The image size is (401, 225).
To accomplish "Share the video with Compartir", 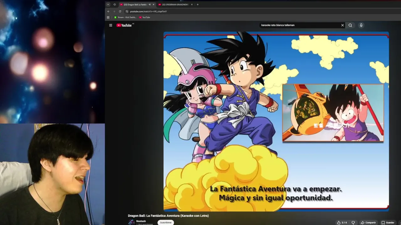I will coord(368,222).
